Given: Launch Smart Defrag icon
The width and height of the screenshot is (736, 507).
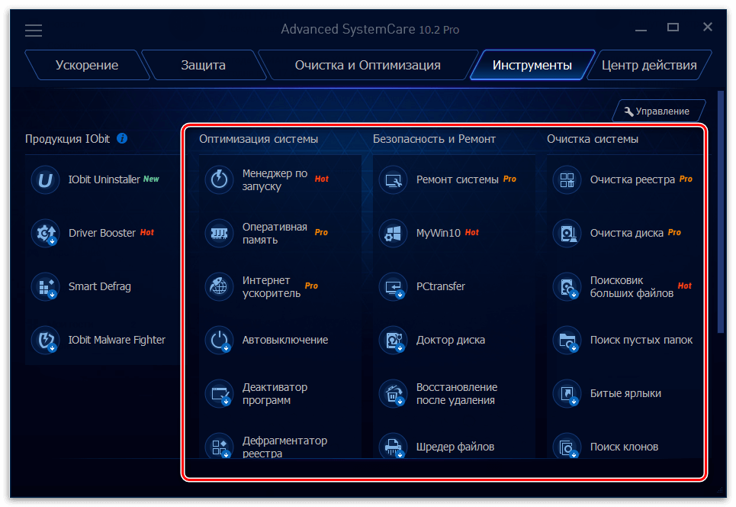Looking at the screenshot, I should (x=45, y=287).
